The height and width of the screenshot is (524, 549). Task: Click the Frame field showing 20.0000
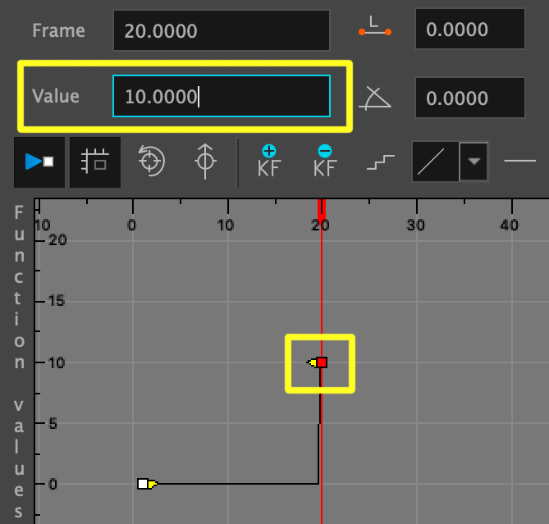point(221,31)
